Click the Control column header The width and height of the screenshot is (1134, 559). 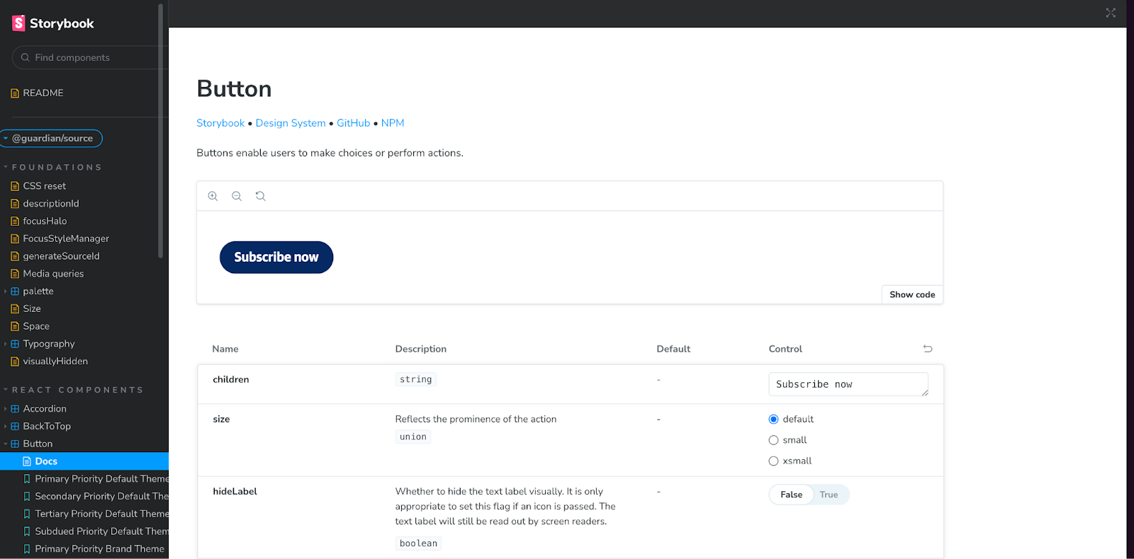785,349
